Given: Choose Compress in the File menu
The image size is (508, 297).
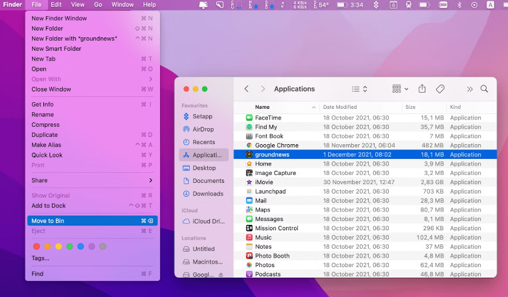Looking at the screenshot, I should coord(93,125).
